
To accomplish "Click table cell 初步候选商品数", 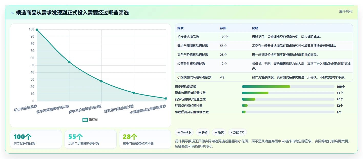I will click(188, 37).
